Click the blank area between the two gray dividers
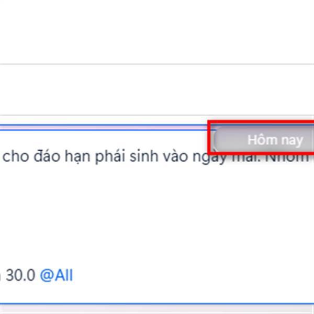This screenshot has width=314, height=314. (157, 89)
